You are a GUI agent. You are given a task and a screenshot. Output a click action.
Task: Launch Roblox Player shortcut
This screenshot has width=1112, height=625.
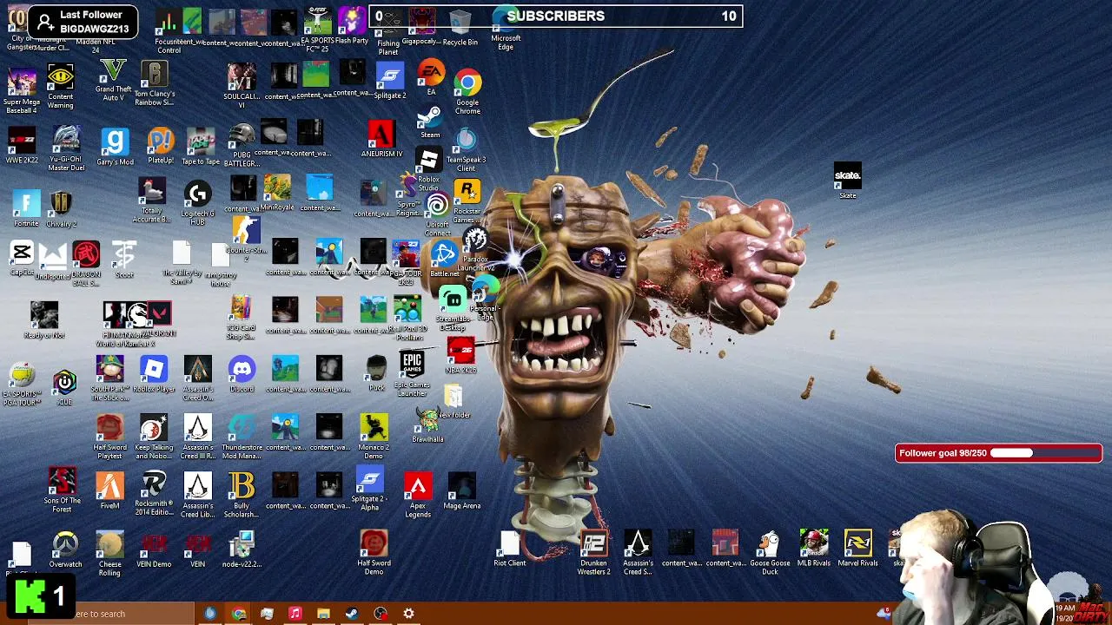coord(154,374)
